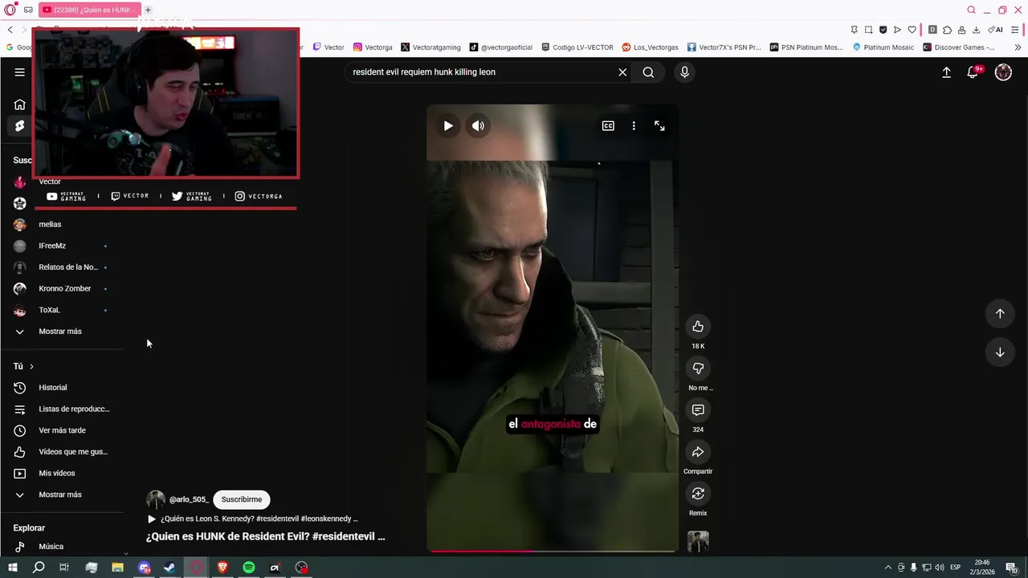
Task: Expand subscriptions with Mostrar más
Action: point(60,332)
